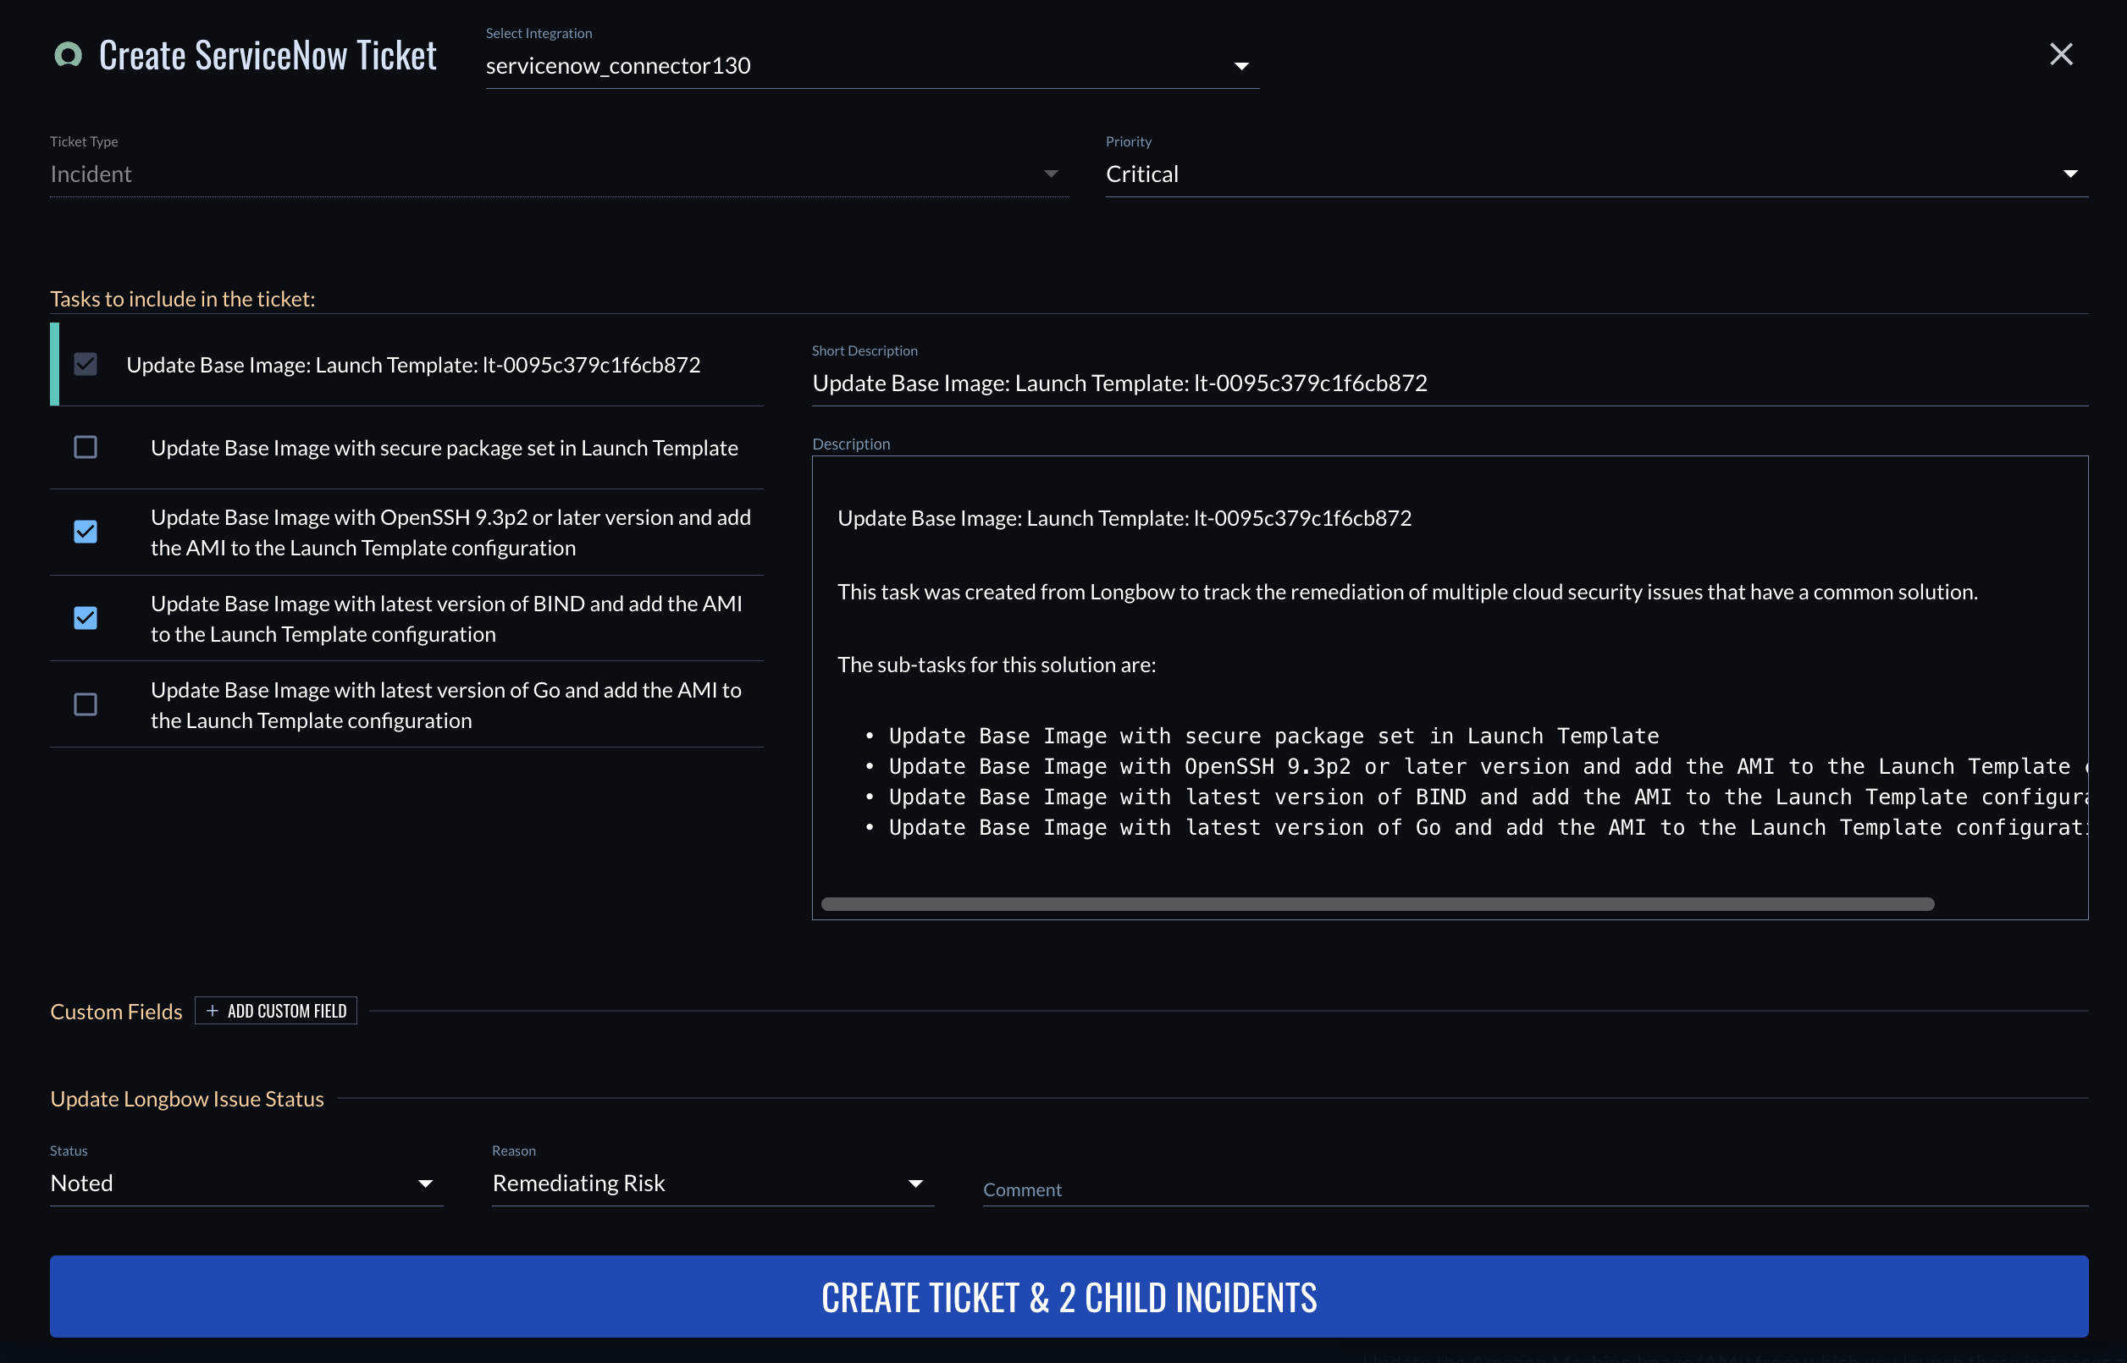Expand the Ticket Type Incident dropdown
Image resolution: width=2127 pixels, height=1363 pixels.
pos(559,174)
